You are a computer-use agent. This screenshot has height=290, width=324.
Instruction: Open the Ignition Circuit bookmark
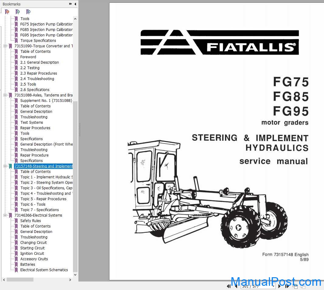pos(32,254)
